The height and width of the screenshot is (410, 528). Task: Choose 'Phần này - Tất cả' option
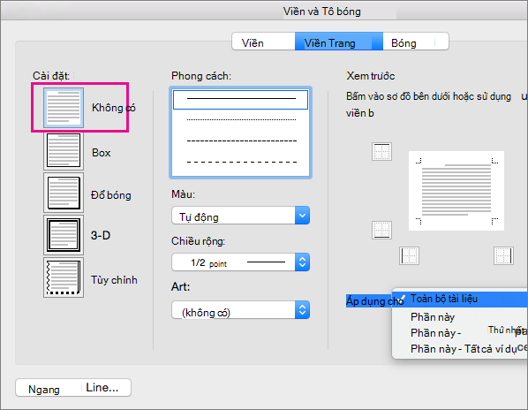click(460, 348)
